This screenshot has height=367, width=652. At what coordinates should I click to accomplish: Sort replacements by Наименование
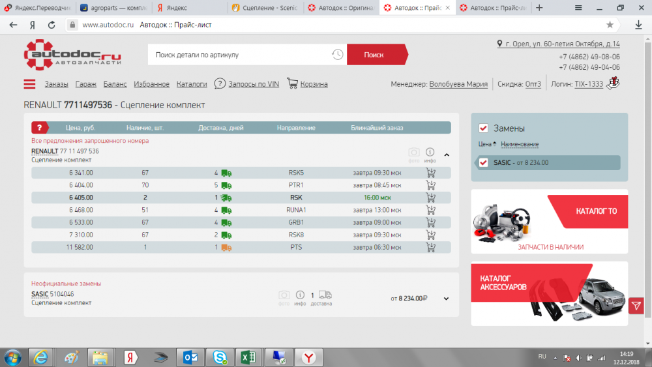pyautogui.click(x=520, y=144)
